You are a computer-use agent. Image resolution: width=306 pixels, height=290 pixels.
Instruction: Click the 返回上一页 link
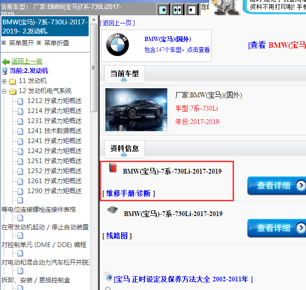117,23
